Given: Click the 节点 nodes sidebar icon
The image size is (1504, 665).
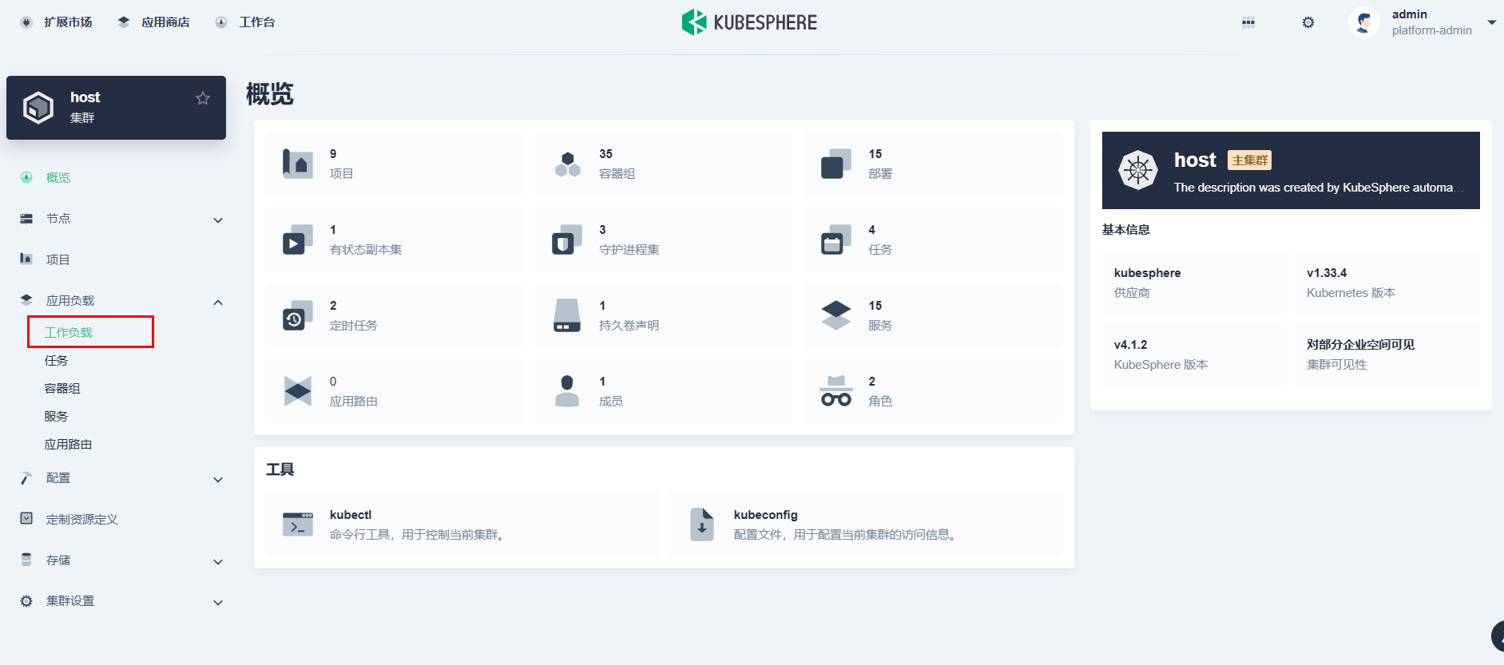Looking at the screenshot, I should (x=26, y=219).
